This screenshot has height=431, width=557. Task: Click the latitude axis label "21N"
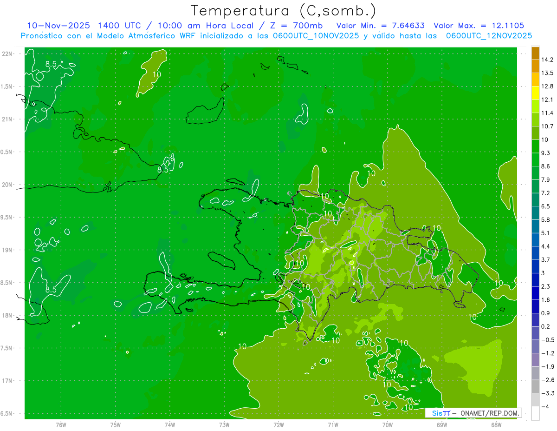point(7,119)
